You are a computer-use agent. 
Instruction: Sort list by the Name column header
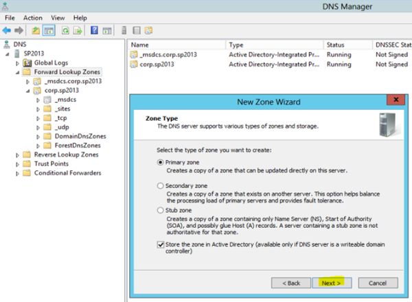point(177,45)
